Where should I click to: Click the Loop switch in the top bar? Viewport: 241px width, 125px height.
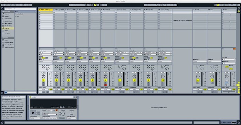coord(161,5)
